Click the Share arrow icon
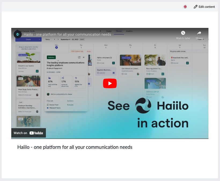Image resolution: width=220 pixels, height=181 pixels. pos(199,35)
